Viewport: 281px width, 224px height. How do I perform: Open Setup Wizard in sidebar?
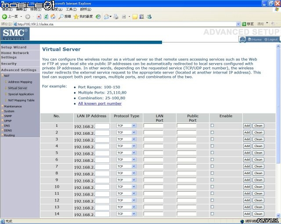point(14,47)
